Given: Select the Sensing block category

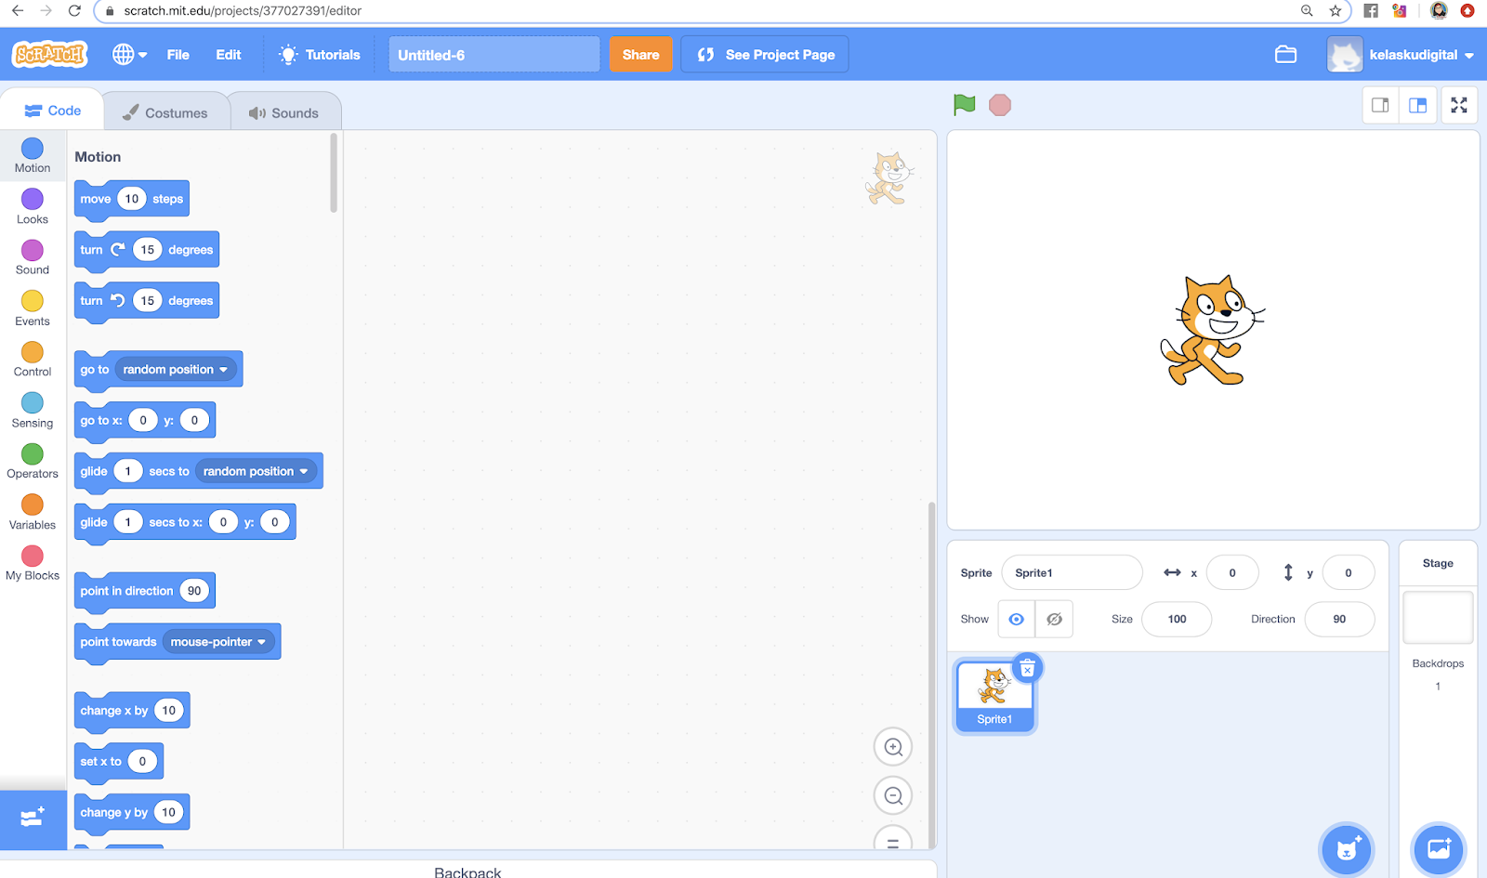Looking at the screenshot, I should tap(33, 410).
